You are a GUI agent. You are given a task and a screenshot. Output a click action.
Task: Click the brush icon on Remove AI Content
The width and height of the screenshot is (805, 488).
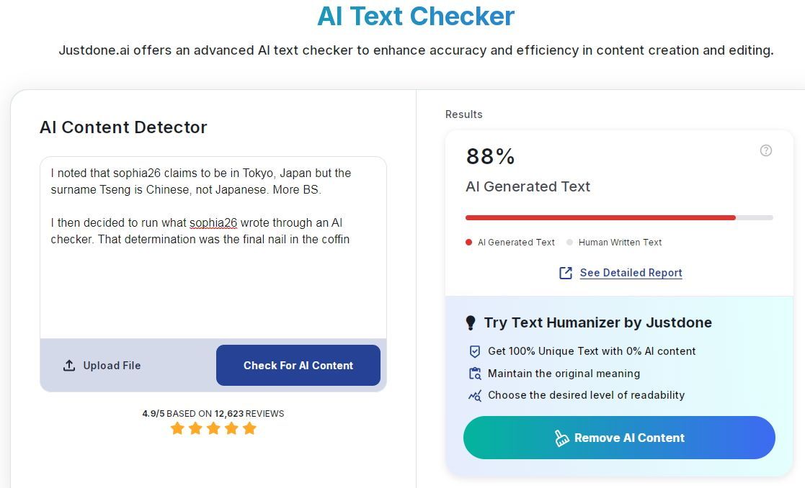click(x=562, y=438)
